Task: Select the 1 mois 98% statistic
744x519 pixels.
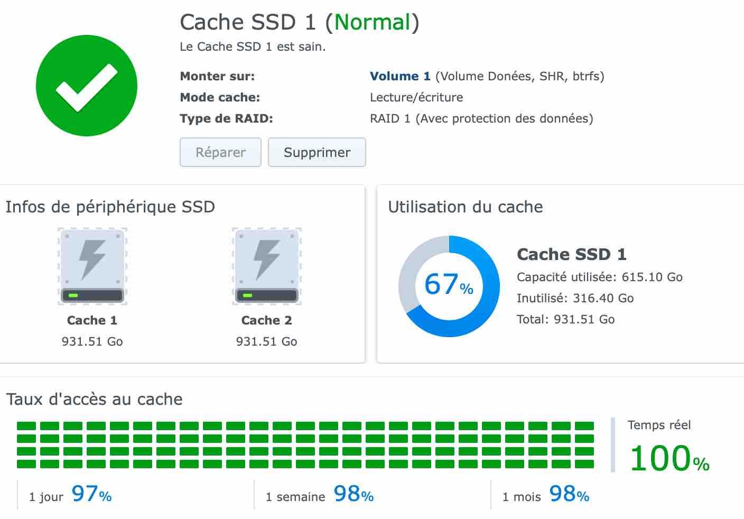Action: point(545,495)
